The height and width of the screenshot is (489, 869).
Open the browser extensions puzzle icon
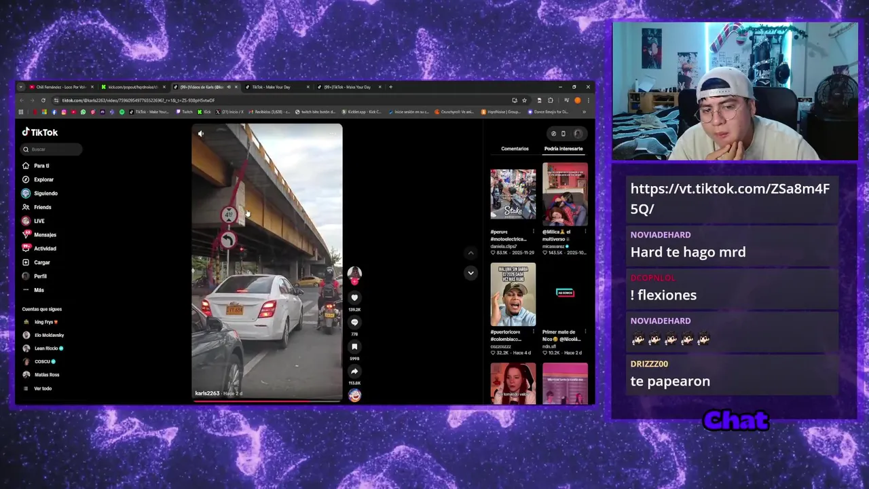(x=551, y=101)
